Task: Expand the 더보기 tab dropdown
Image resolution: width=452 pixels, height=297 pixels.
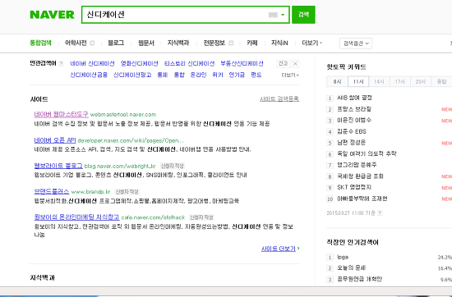Action: (x=312, y=43)
